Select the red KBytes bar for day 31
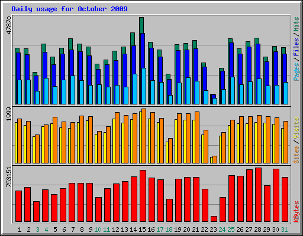The width and height of the screenshot is (303, 236). [x=285, y=199]
